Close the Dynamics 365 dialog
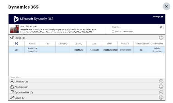 click(166, 6)
